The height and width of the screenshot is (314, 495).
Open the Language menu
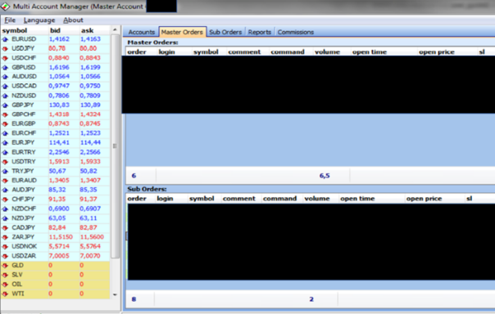click(39, 20)
